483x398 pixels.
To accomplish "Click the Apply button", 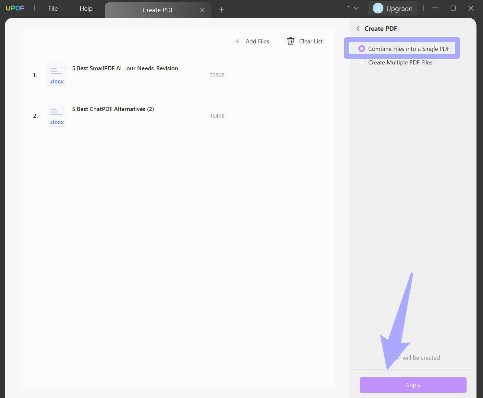I will (x=412, y=385).
